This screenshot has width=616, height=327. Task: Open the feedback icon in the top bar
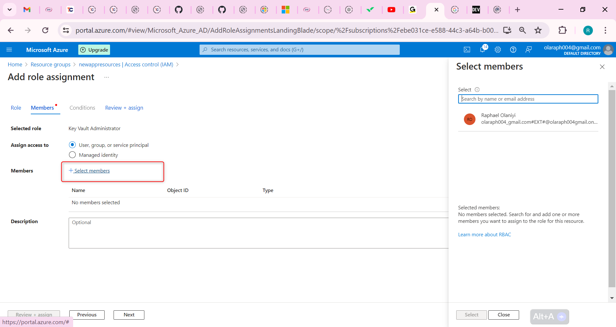point(528,49)
